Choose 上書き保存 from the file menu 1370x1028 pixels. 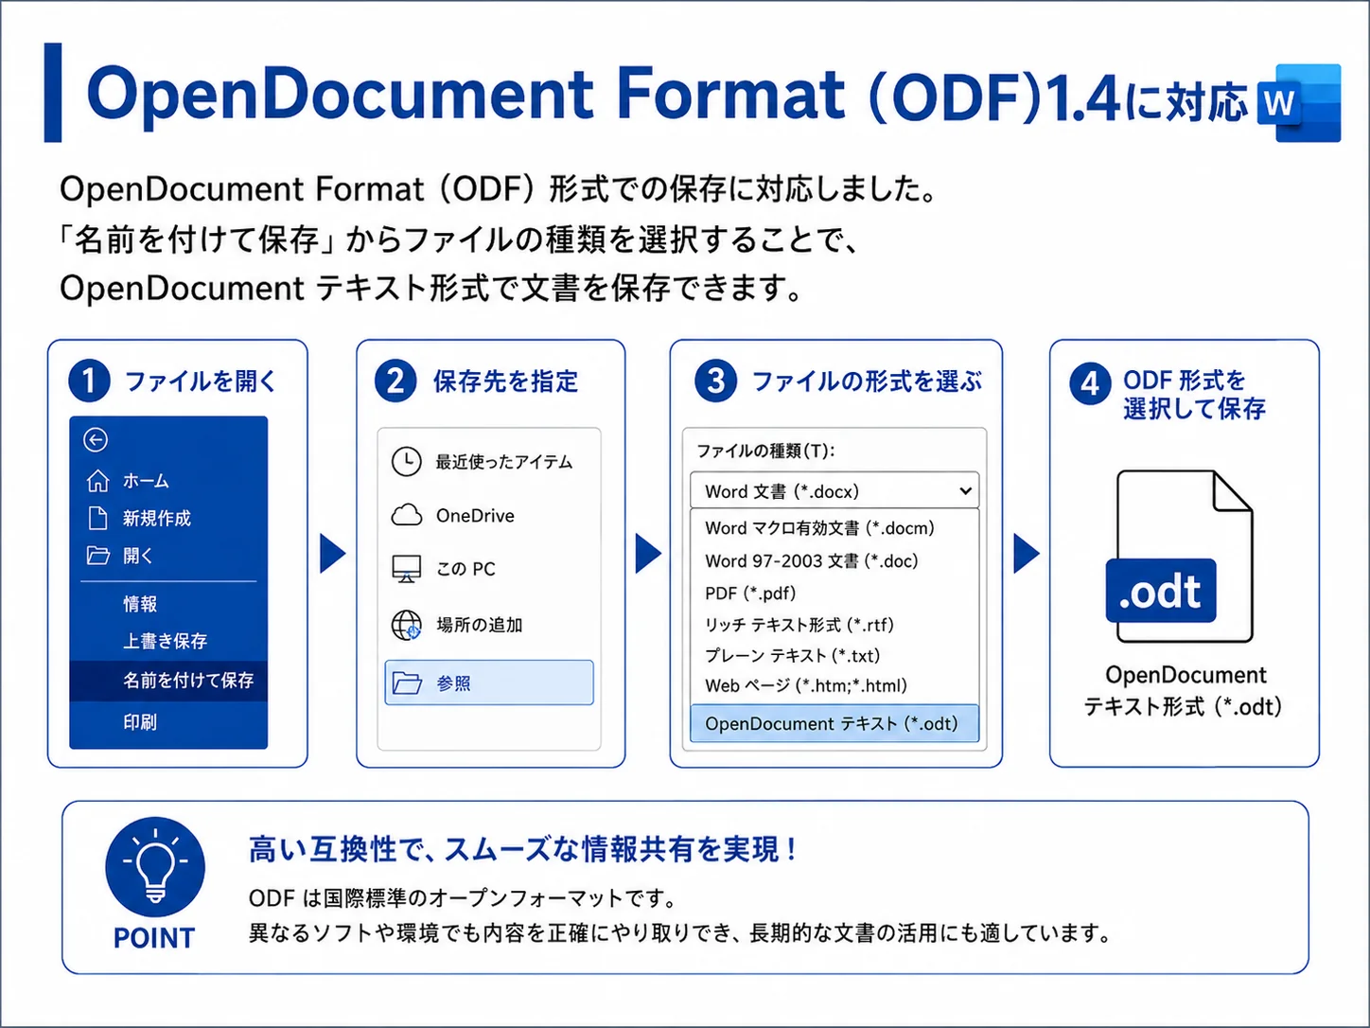tap(165, 641)
